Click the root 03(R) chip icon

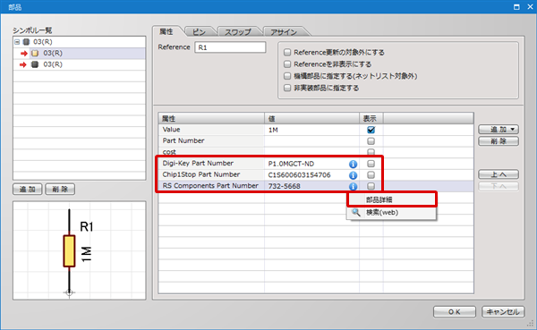coord(26,42)
